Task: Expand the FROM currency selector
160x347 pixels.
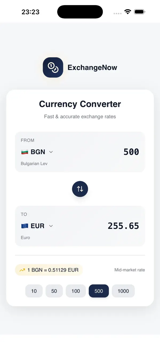Action: pyautogui.click(x=37, y=152)
